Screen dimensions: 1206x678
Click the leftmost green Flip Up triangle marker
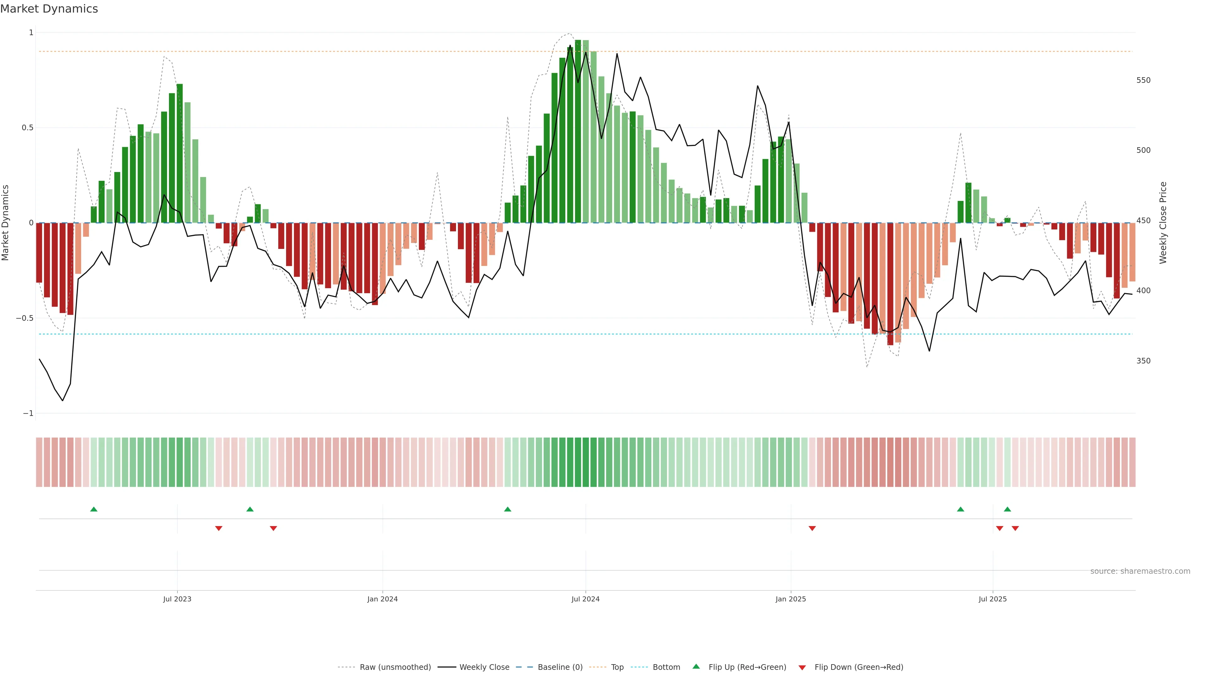tap(94, 509)
